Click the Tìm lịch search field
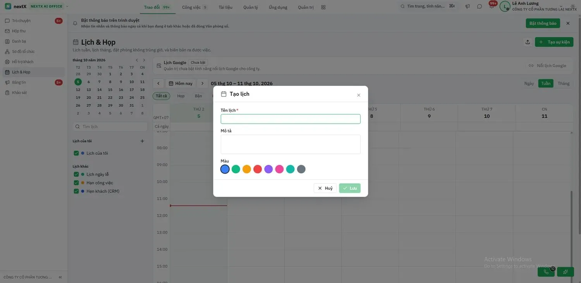Viewport: 581px width, 283px height. coord(110,126)
